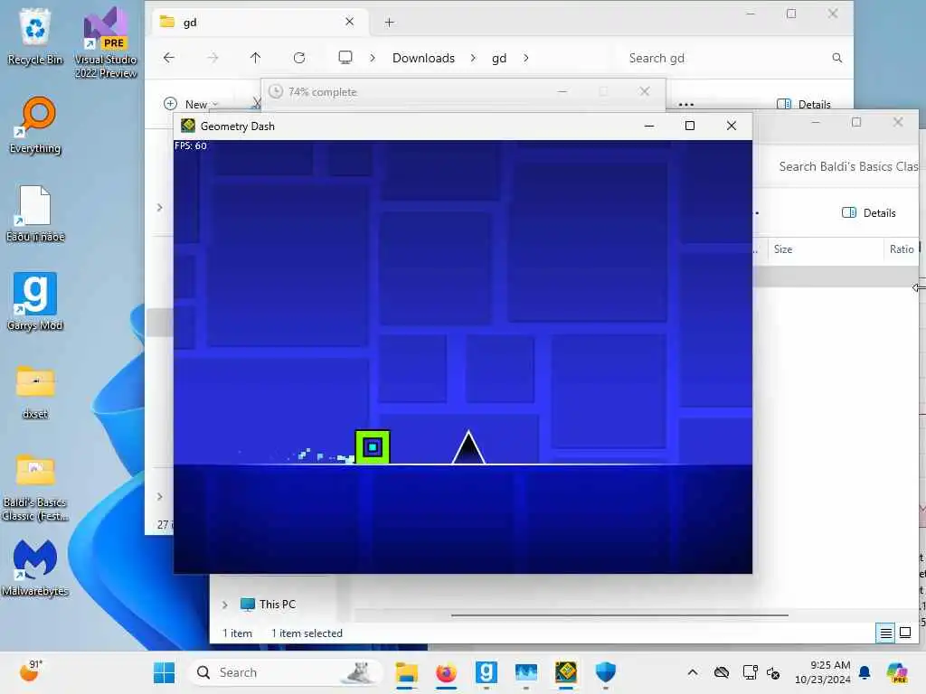
Task: Switch to the details list view layout
Action: point(886,633)
